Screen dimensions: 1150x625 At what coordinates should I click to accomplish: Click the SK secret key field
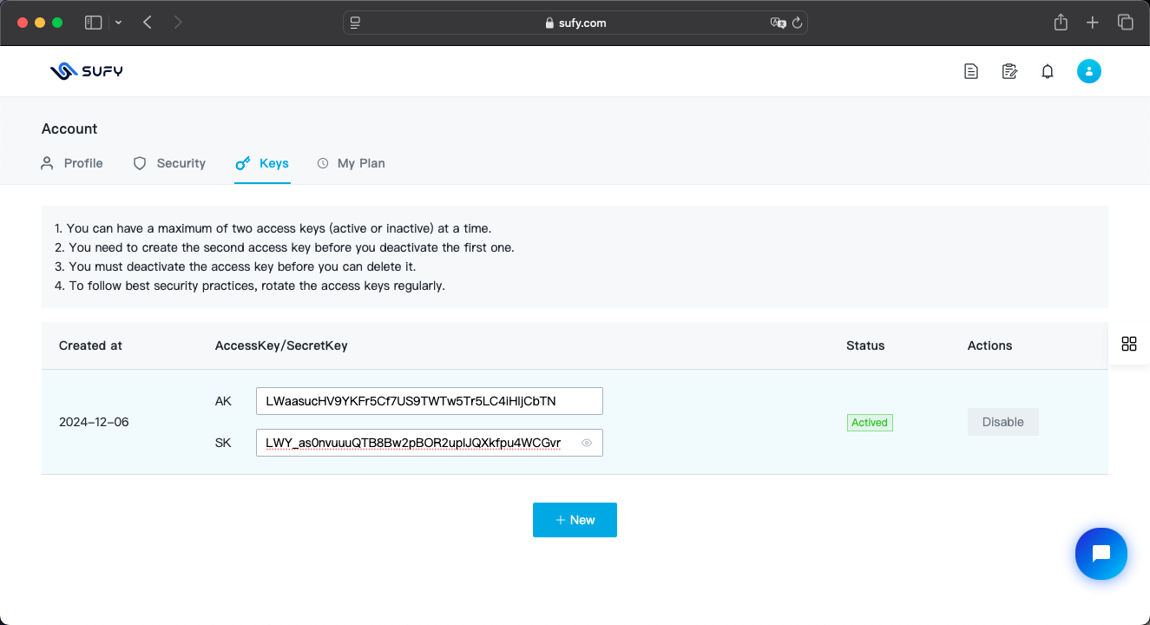click(x=430, y=443)
